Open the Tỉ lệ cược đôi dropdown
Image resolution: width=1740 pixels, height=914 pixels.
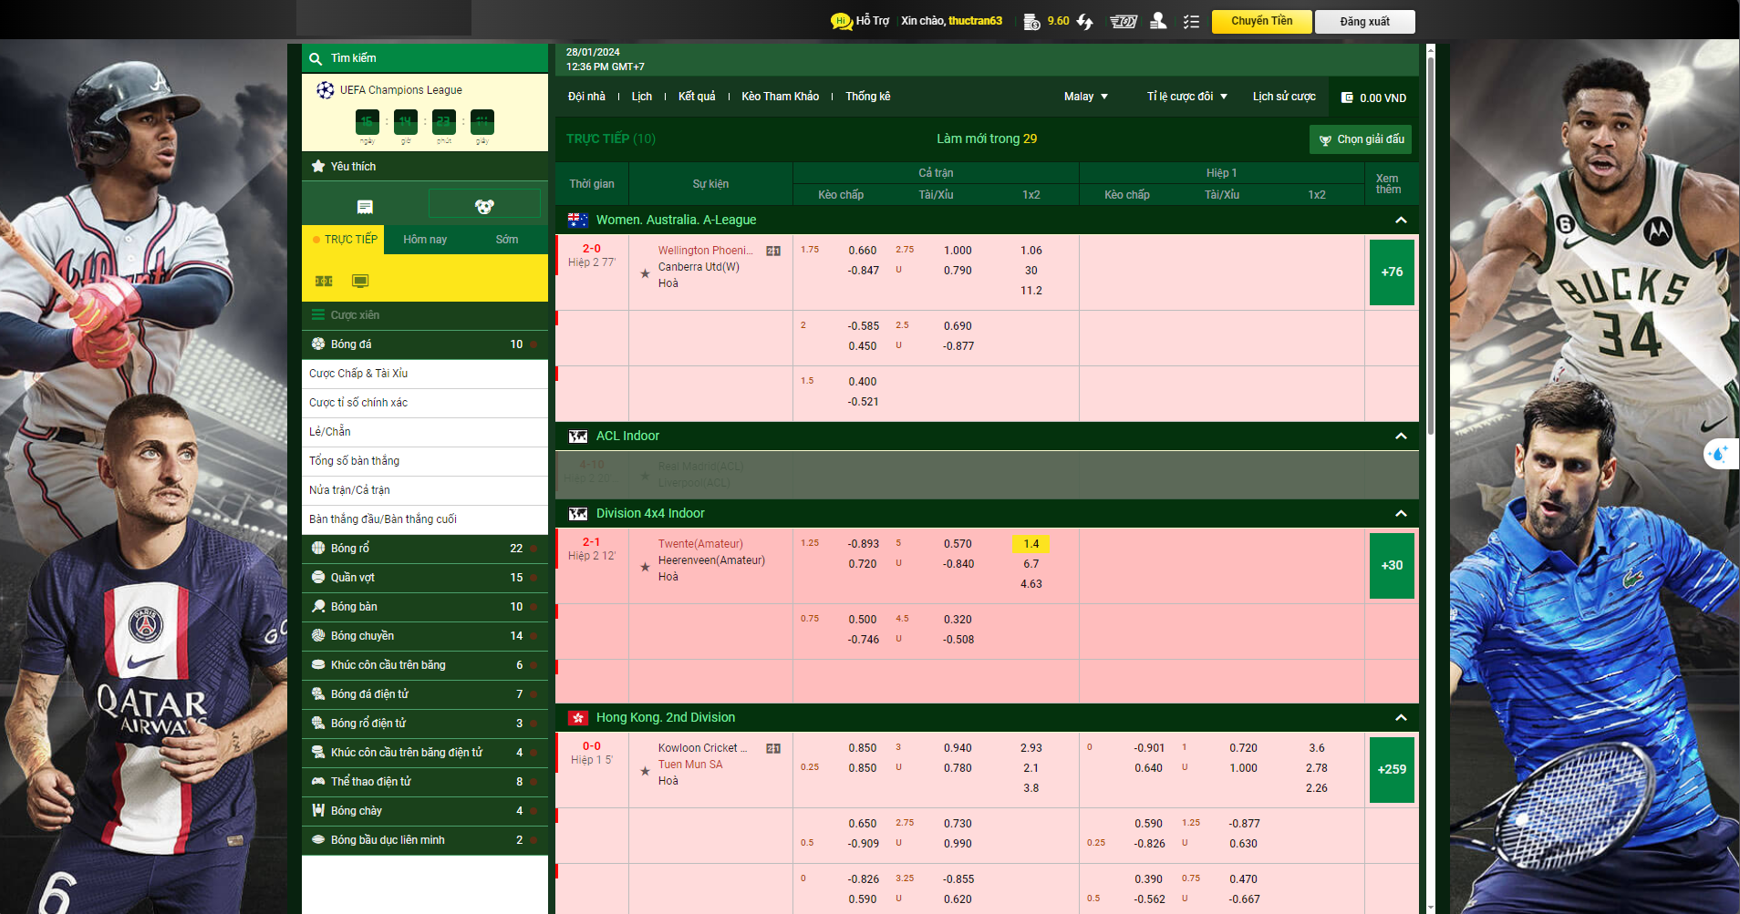(x=1186, y=97)
